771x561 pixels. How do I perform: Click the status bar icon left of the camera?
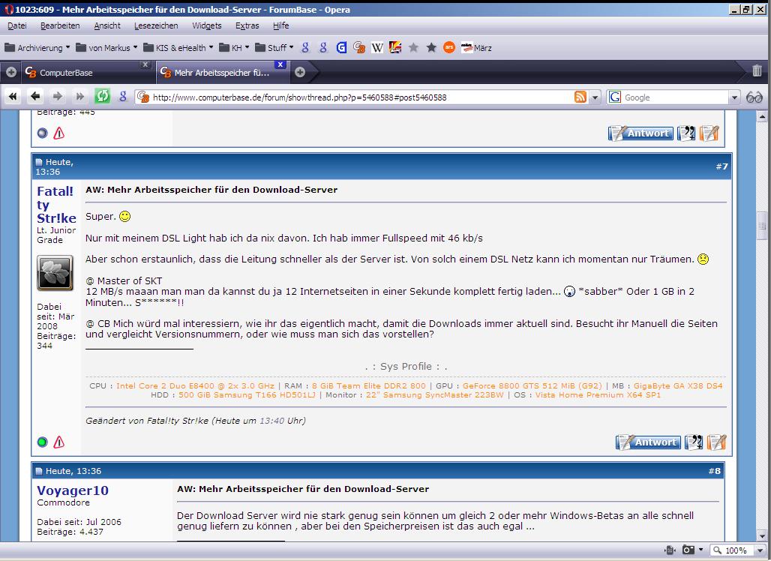tap(670, 550)
